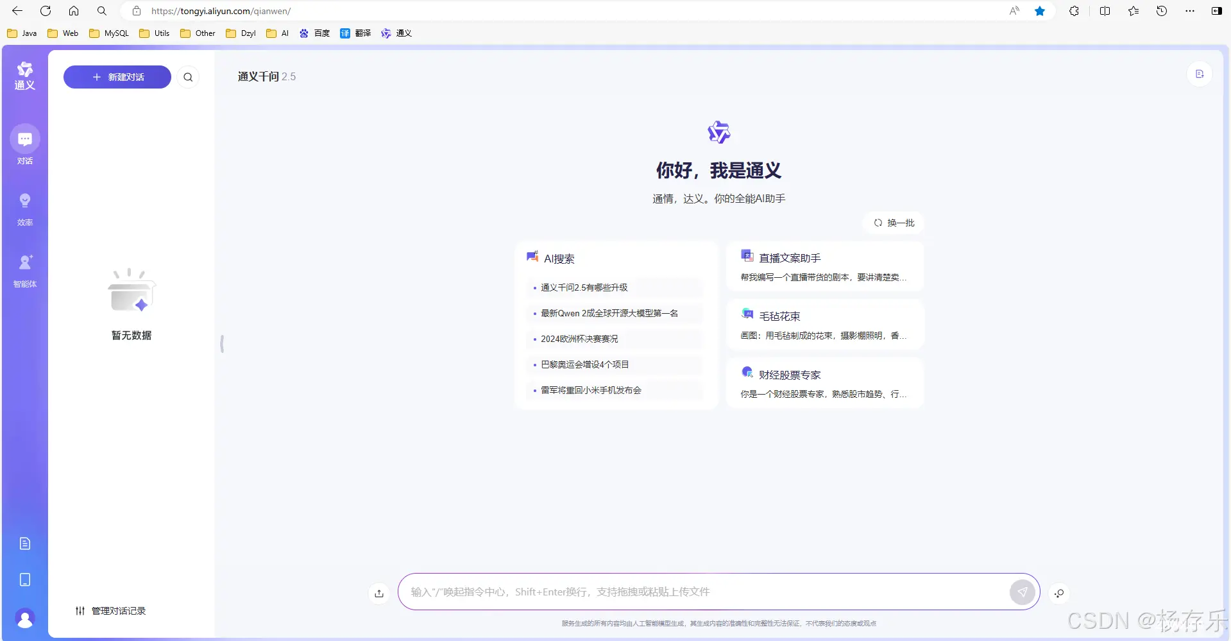This screenshot has width=1231, height=641.
Task: Toggle read aloud icon in address bar
Action: [1014, 11]
